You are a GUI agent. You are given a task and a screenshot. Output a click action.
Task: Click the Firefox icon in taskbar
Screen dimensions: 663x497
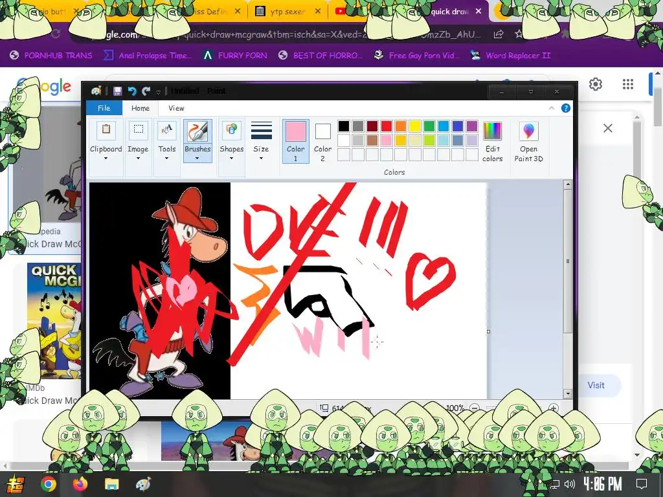(80, 484)
